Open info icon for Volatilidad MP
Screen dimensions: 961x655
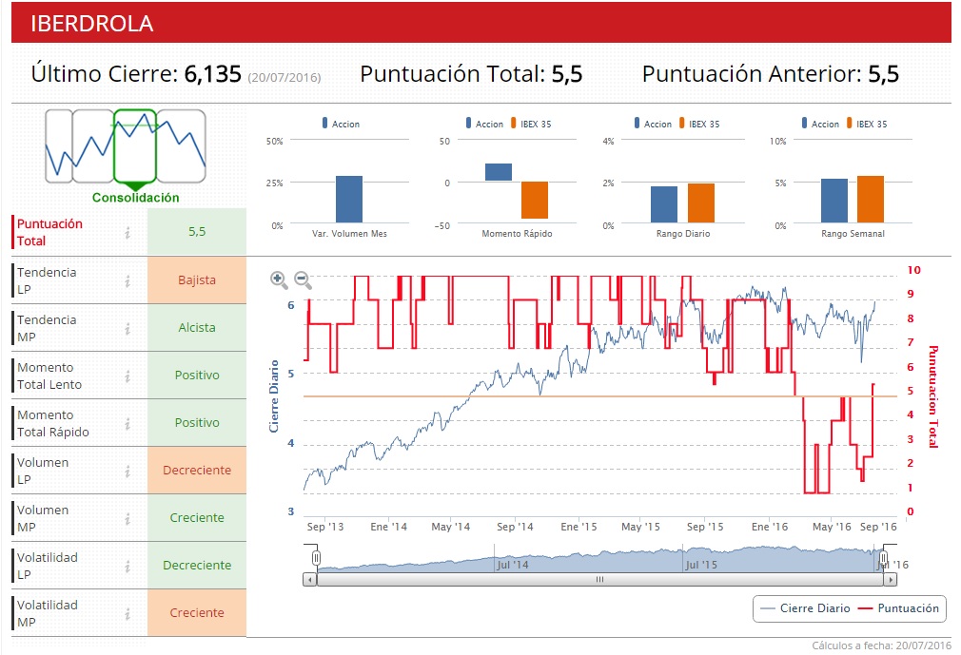pos(127,613)
